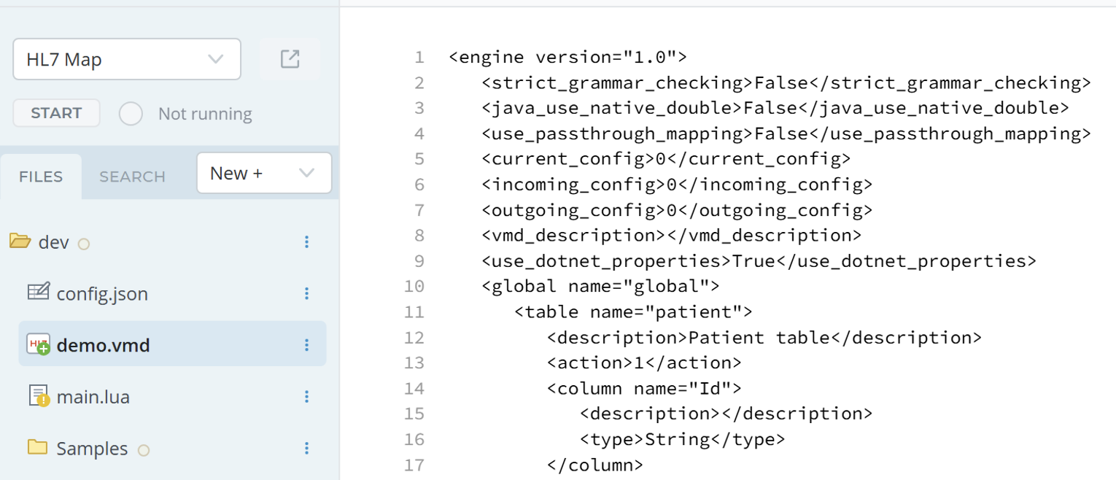Switch to the FILES tab
This screenshot has width=1116, height=480.
tap(41, 177)
